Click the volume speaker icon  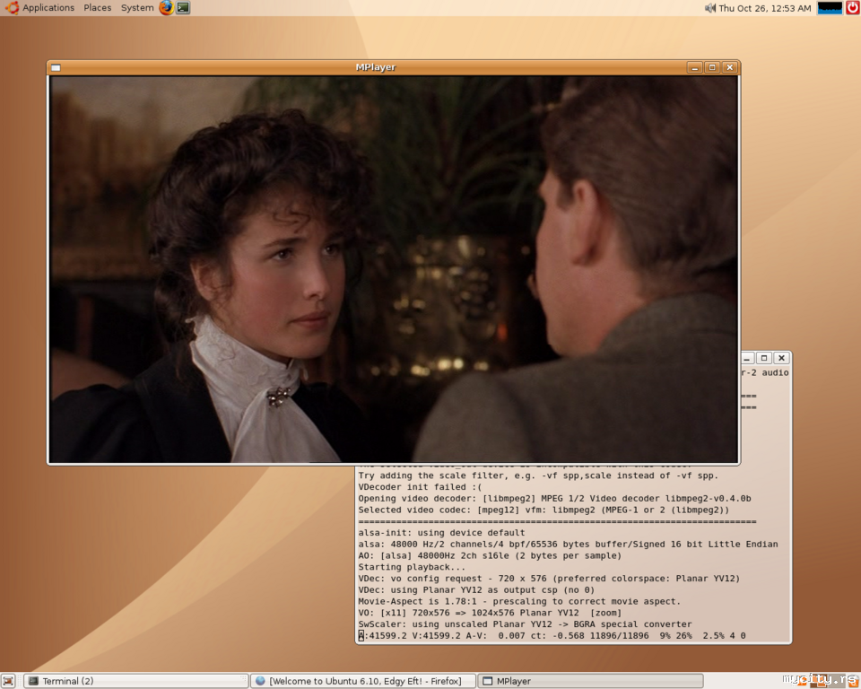(x=710, y=8)
